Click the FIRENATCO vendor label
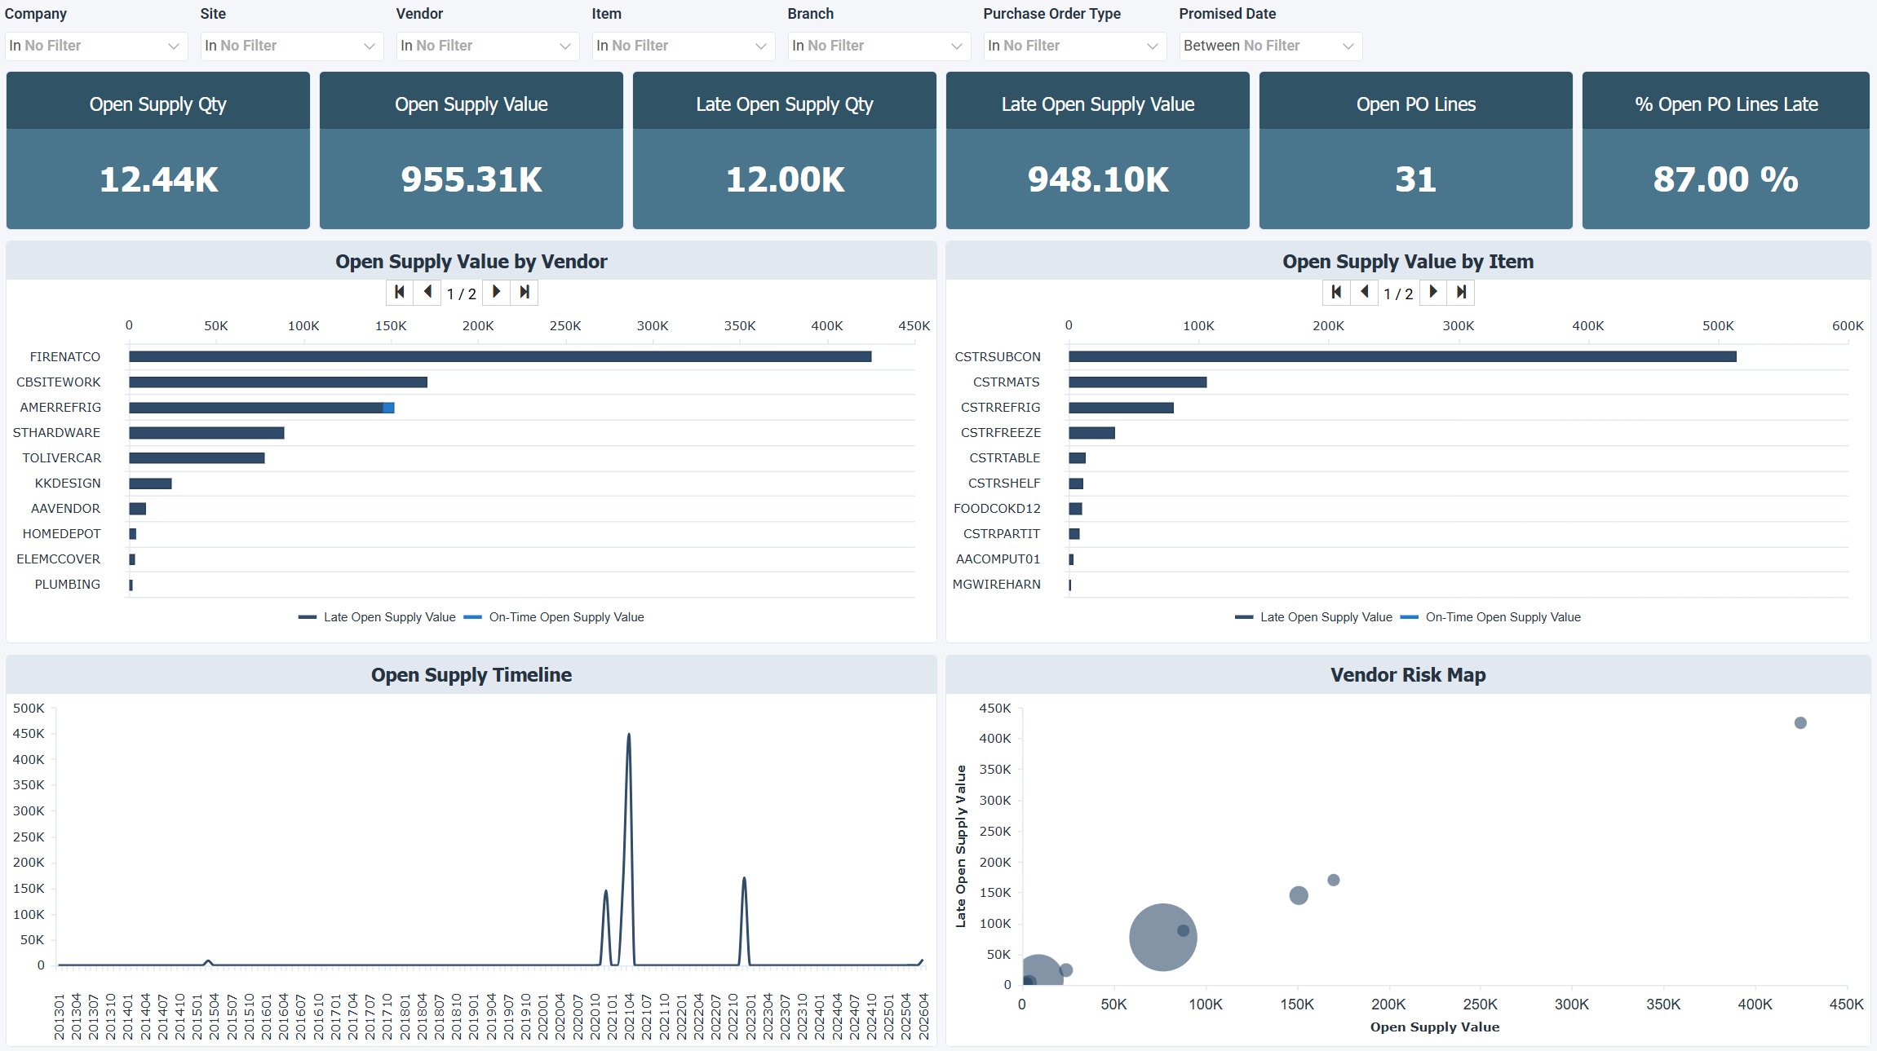This screenshot has width=1877, height=1051. [x=65, y=357]
